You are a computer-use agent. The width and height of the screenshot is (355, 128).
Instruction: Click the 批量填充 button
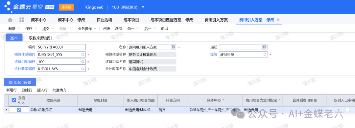coord(59,90)
